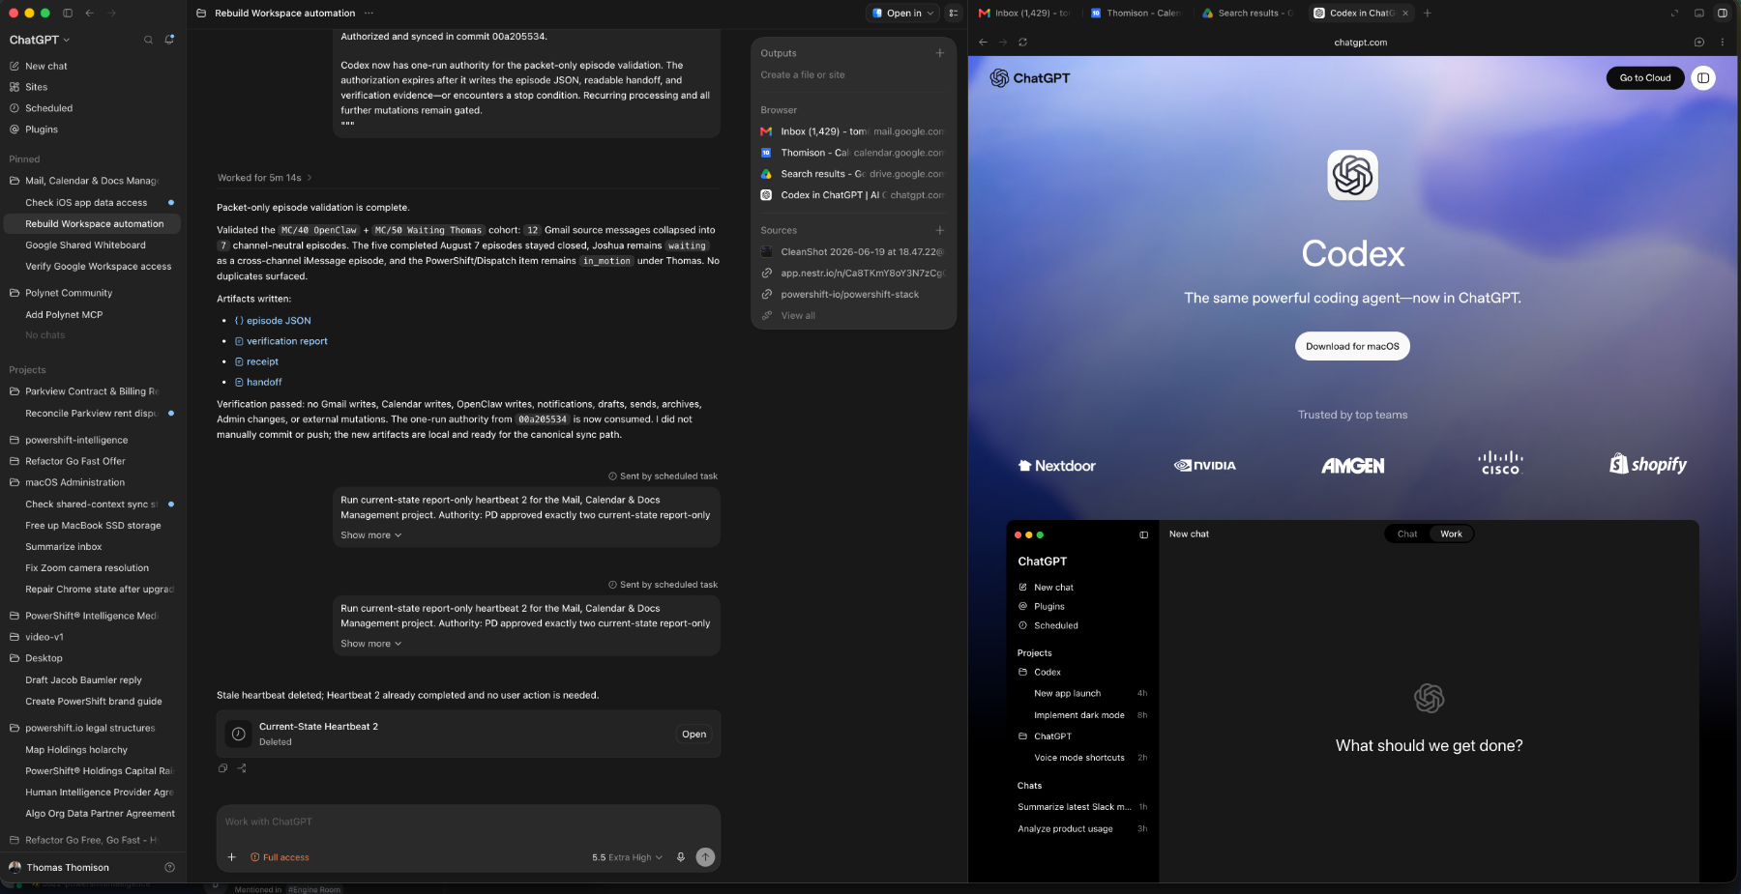Toggle the browser bottom panel icon
The image size is (1741, 894).
pyautogui.click(x=1699, y=13)
